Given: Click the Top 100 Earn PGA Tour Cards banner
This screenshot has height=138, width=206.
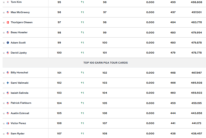Looking at the screenshot, I should click(105, 63).
